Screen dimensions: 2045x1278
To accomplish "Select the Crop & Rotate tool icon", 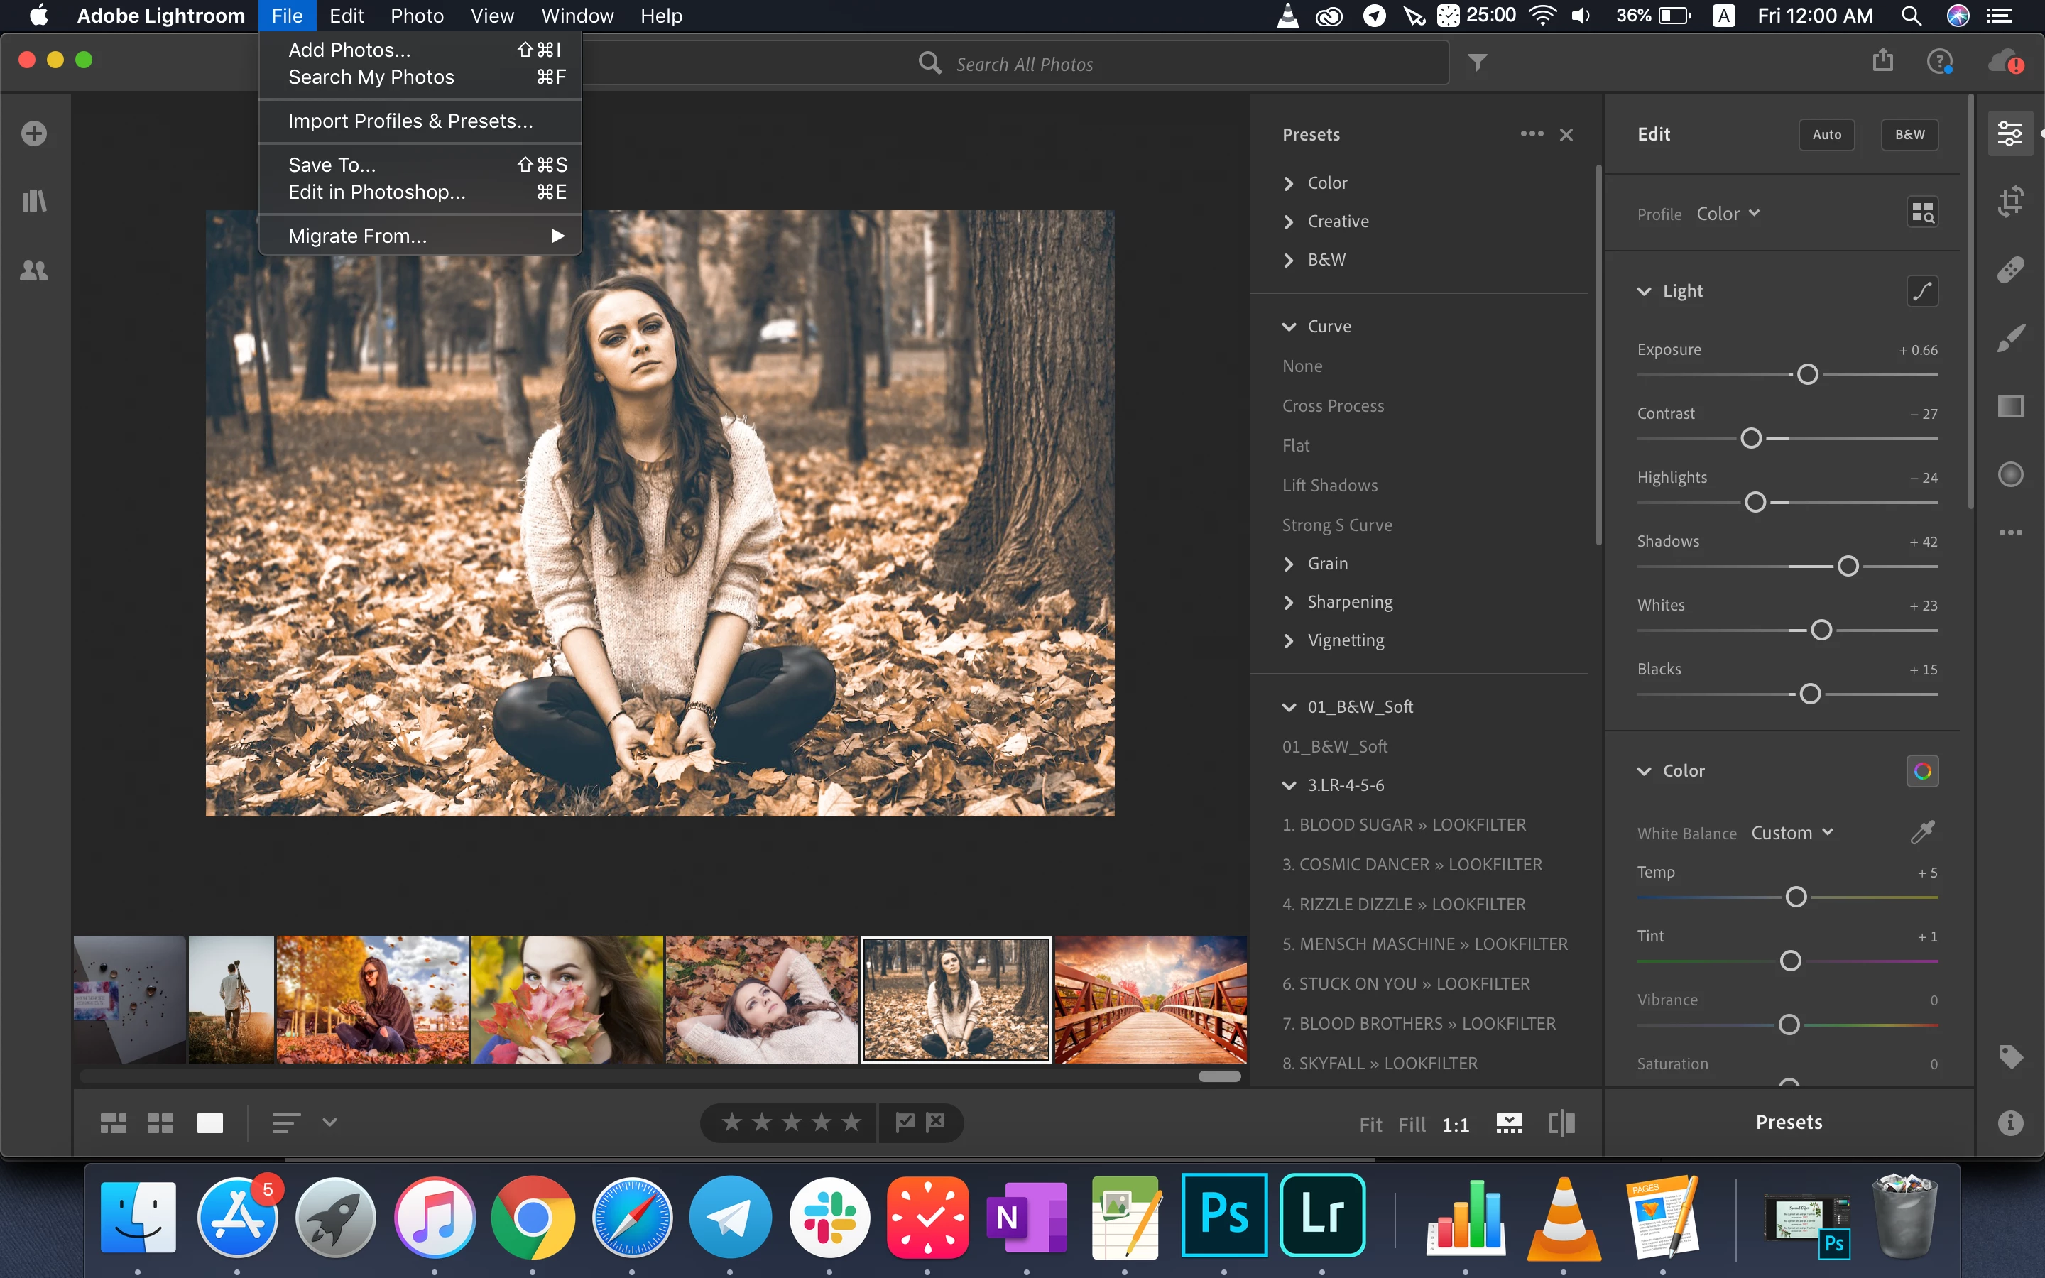I will pos(2010,201).
